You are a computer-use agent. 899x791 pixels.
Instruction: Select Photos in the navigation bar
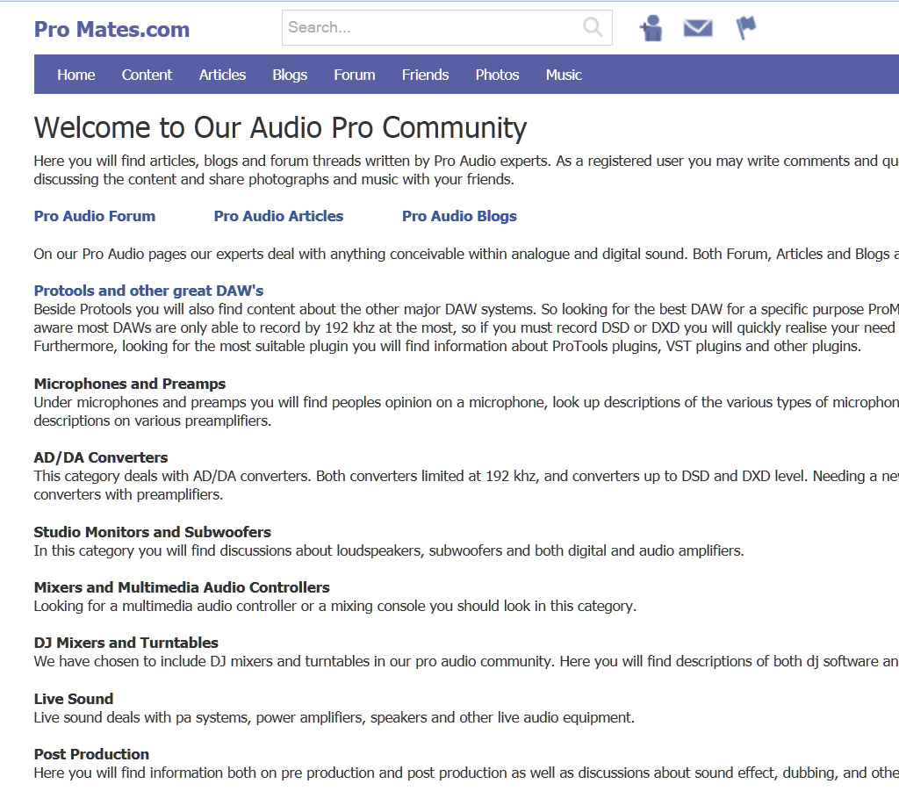[497, 75]
